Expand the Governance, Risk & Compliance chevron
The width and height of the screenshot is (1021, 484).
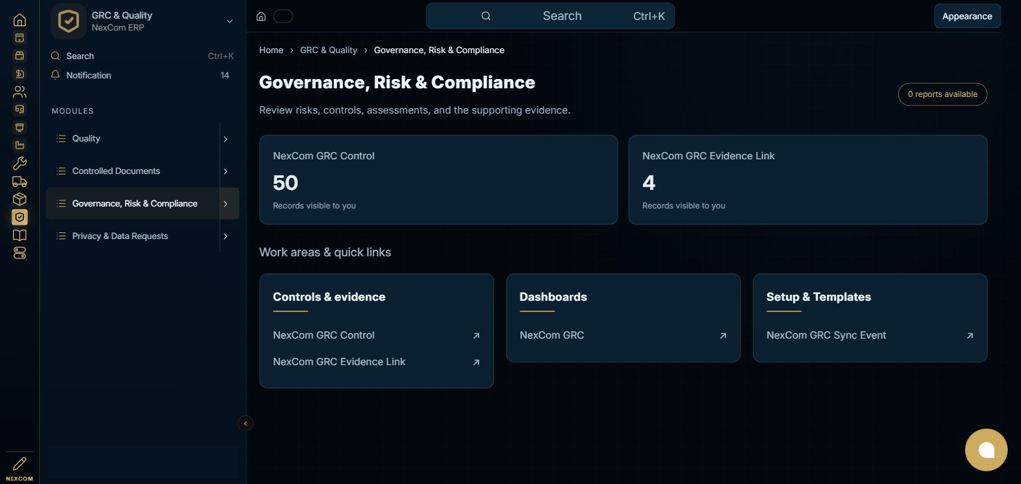[x=225, y=204]
